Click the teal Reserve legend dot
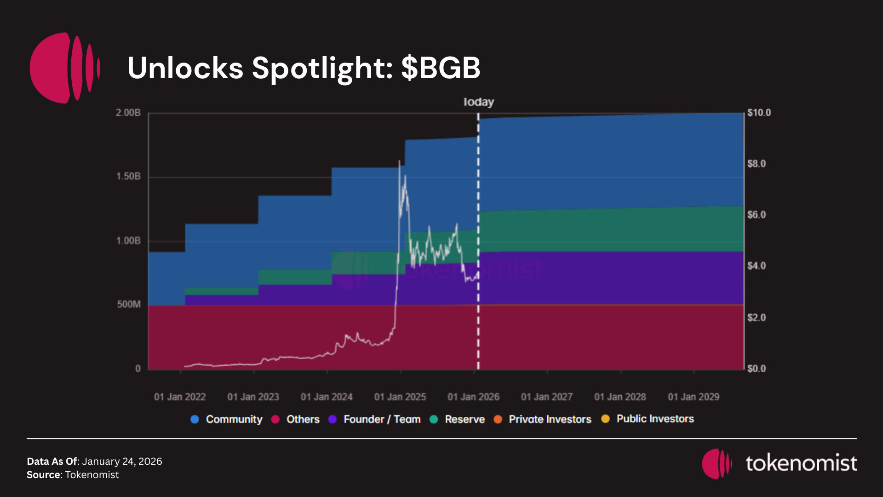Viewport: 883px width, 497px height. pyautogui.click(x=434, y=419)
